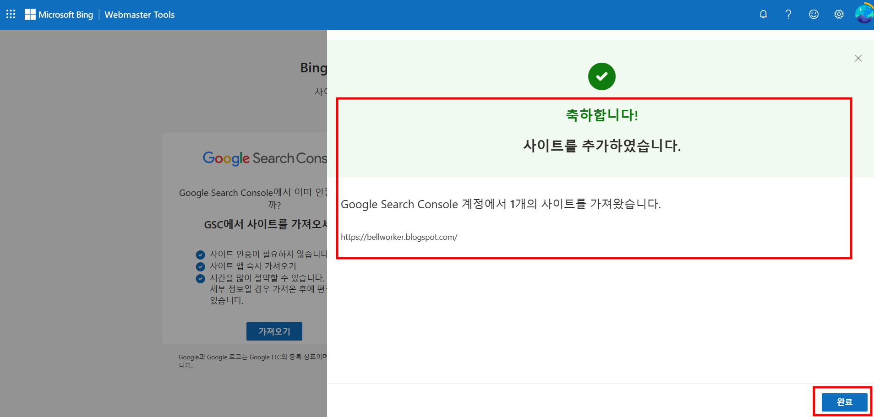Open the settings gear

coord(839,14)
